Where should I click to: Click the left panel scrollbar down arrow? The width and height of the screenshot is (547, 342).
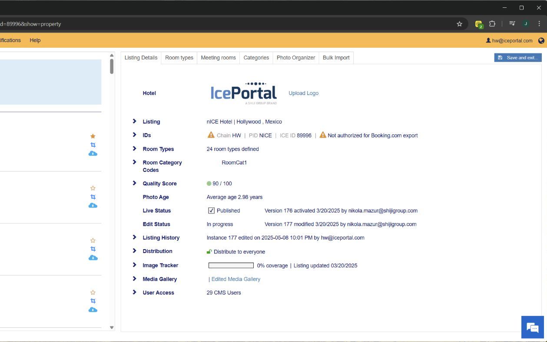[x=112, y=328]
